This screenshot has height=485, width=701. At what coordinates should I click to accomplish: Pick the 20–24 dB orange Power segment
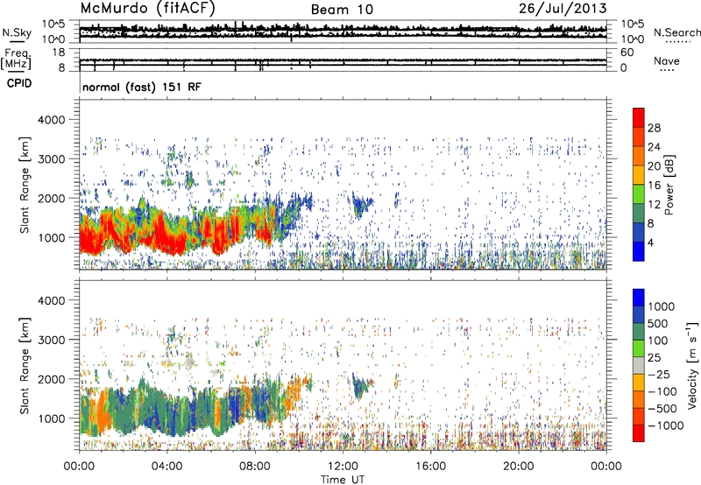(639, 156)
